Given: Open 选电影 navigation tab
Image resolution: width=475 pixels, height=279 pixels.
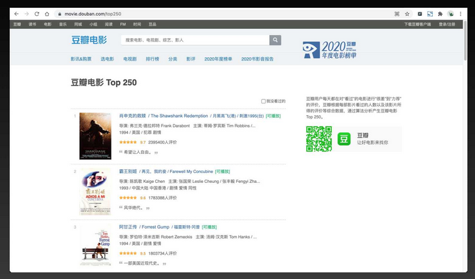Looking at the screenshot, I should (x=108, y=59).
